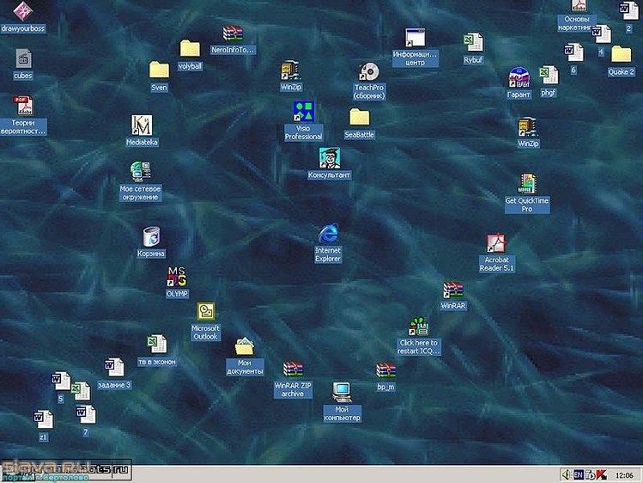Open the Quake 2 folder

point(621,55)
